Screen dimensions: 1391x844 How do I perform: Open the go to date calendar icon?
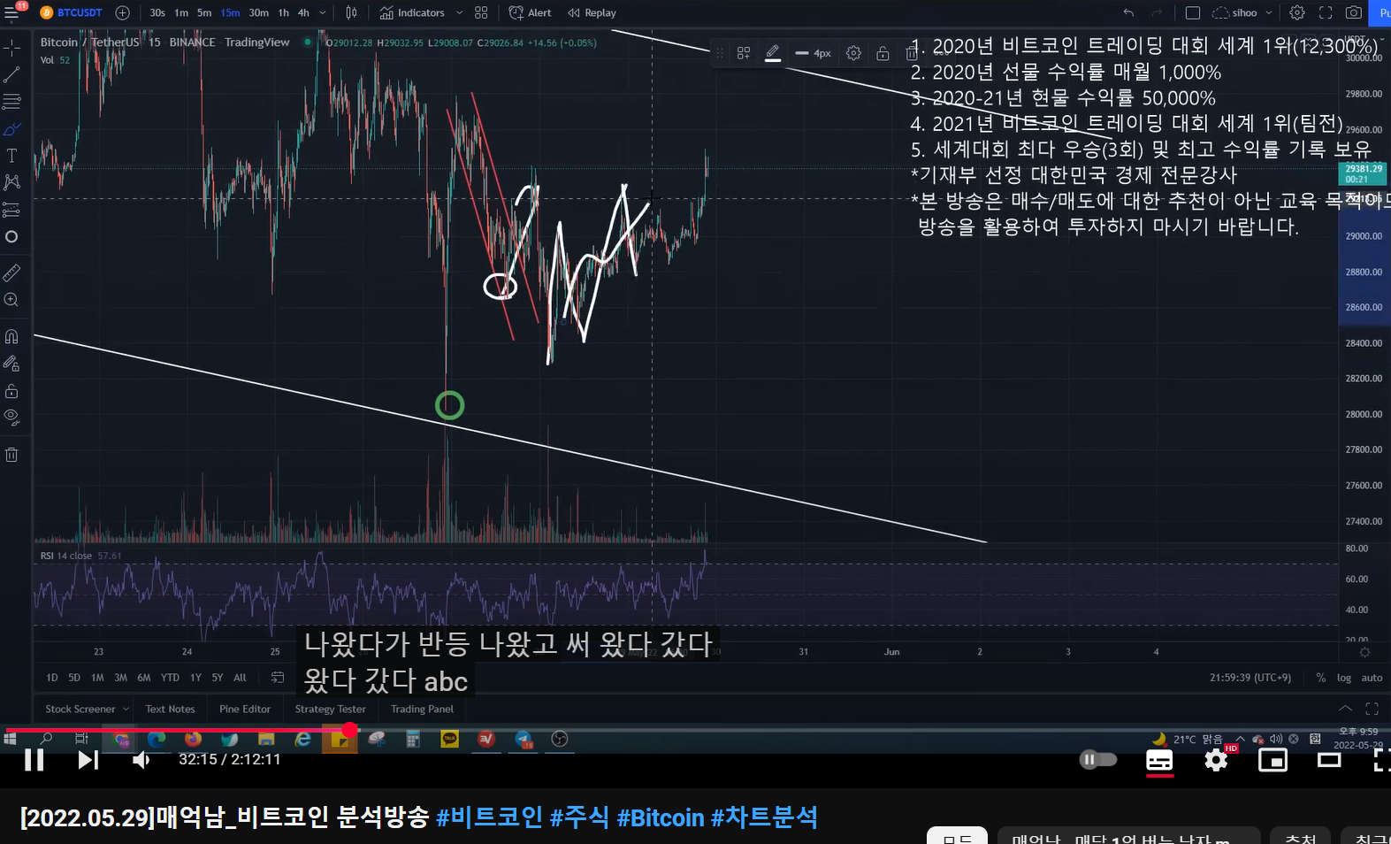pyautogui.click(x=278, y=678)
